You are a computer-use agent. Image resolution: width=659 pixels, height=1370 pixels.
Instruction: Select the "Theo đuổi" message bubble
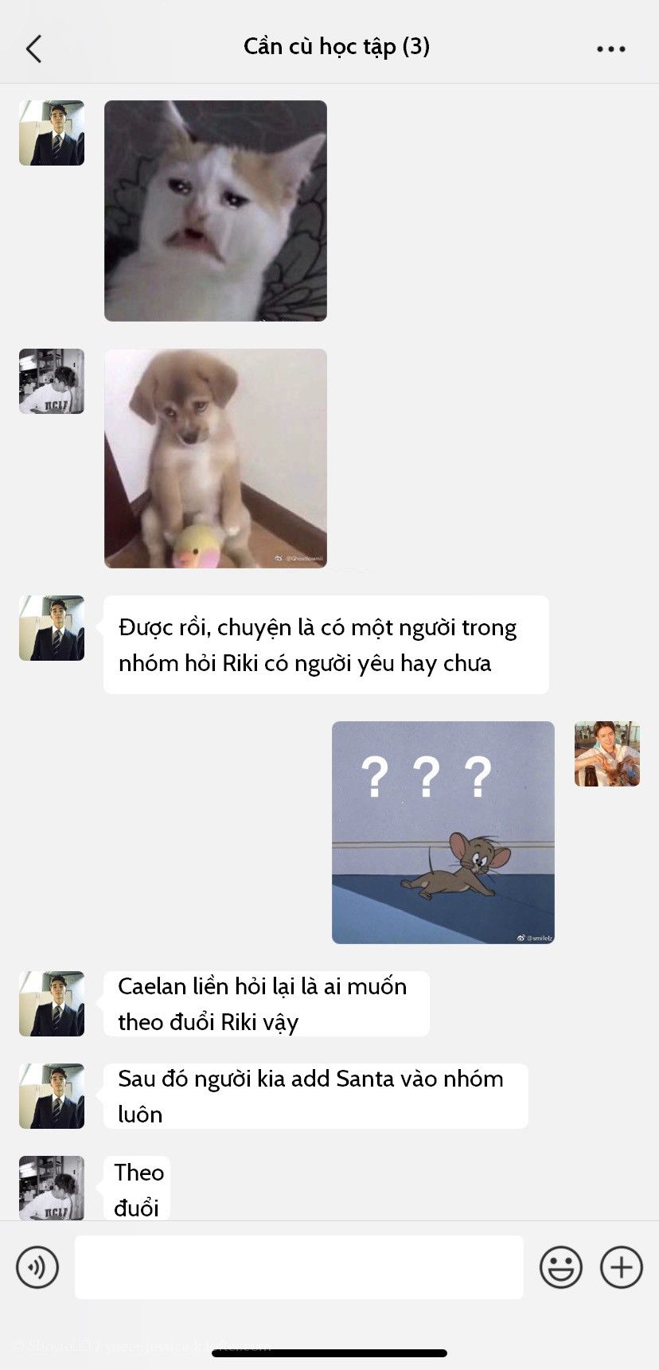(138, 1189)
